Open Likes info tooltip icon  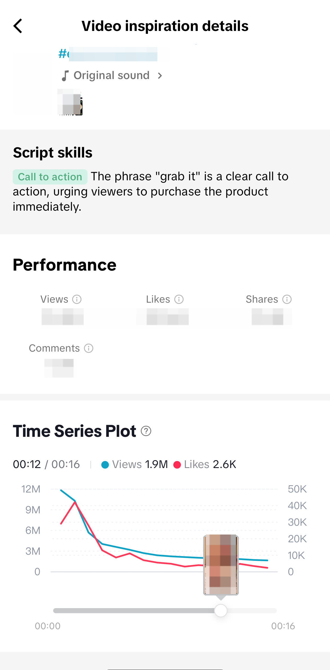click(x=179, y=299)
